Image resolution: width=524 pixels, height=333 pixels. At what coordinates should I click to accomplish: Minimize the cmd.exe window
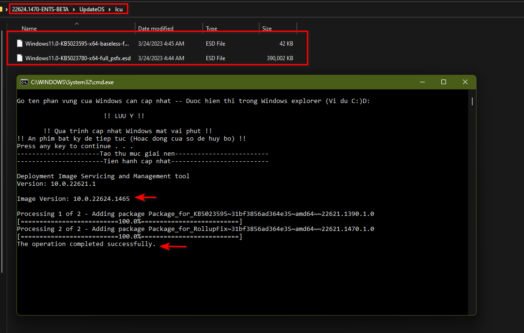[x=422, y=82]
